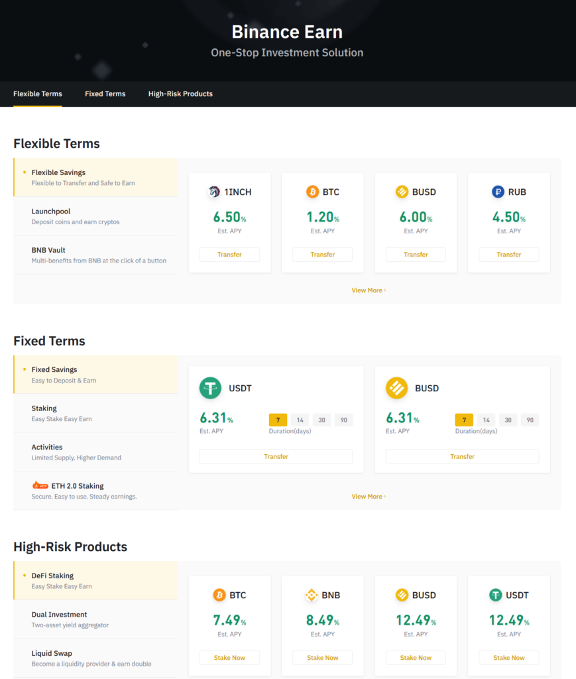Viewport: 576px width, 679px height.
Task: Click the One-Stop Investment Solution subtitle
Action: click(x=288, y=52)
